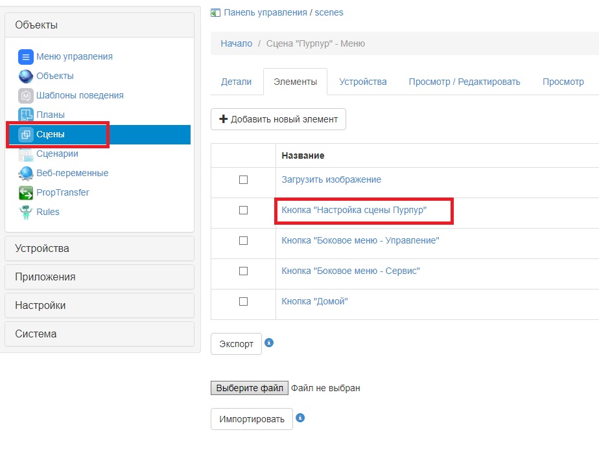Image resolution: width=599 pixels, height=454 pixels.
Task: Click the Сценарии icon in sidebar
Action: (x=25, y=153)
